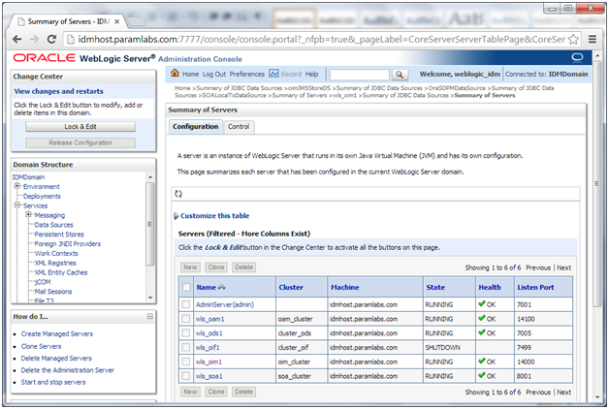Click page icon in address bar
Image resolution: width=609 pixels, height=409 pixels.
[x=70, y=39]
